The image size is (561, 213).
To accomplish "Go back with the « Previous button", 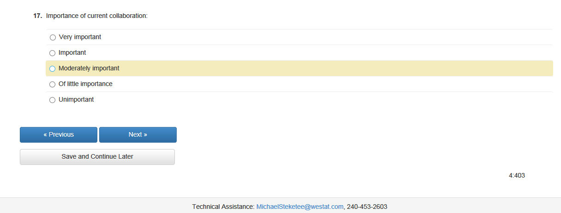I will (59, 135).
